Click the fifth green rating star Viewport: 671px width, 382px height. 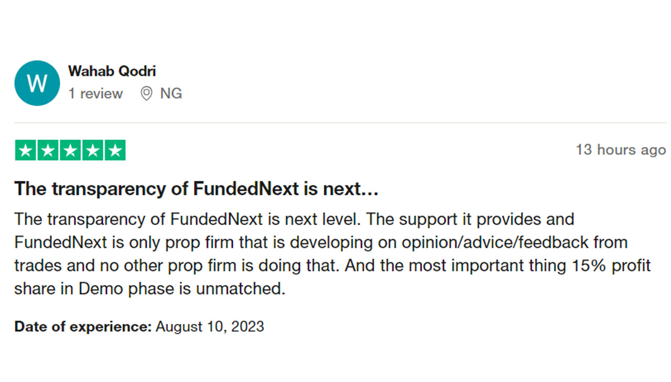115,151
